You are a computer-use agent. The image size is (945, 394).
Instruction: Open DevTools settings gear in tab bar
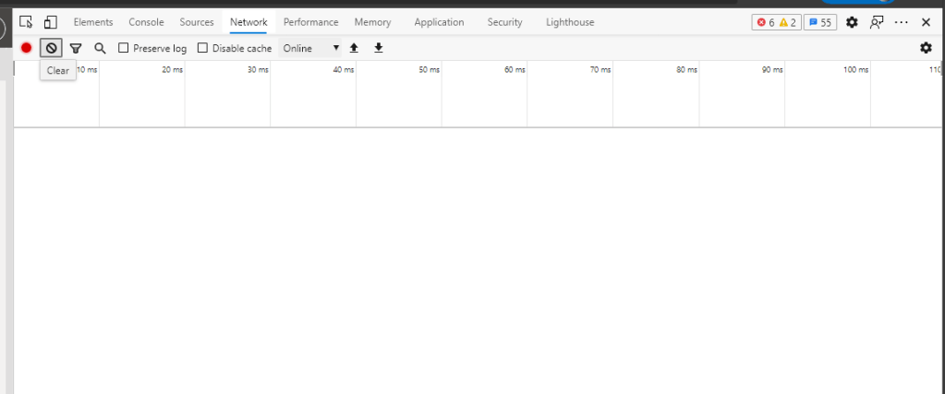(852, 22)
